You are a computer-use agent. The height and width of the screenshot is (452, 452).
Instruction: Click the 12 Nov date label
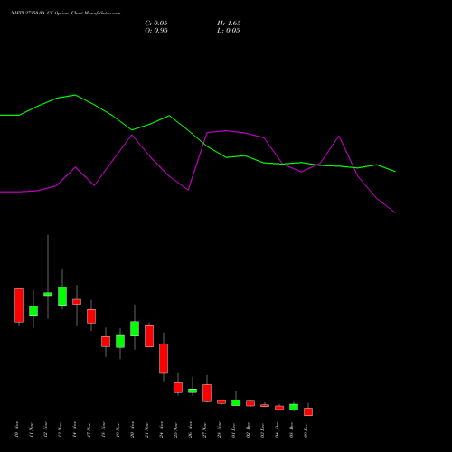pos(45,429)
